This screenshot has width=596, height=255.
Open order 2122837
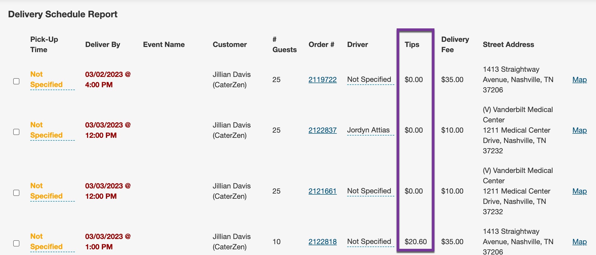(x=322, y=130)
